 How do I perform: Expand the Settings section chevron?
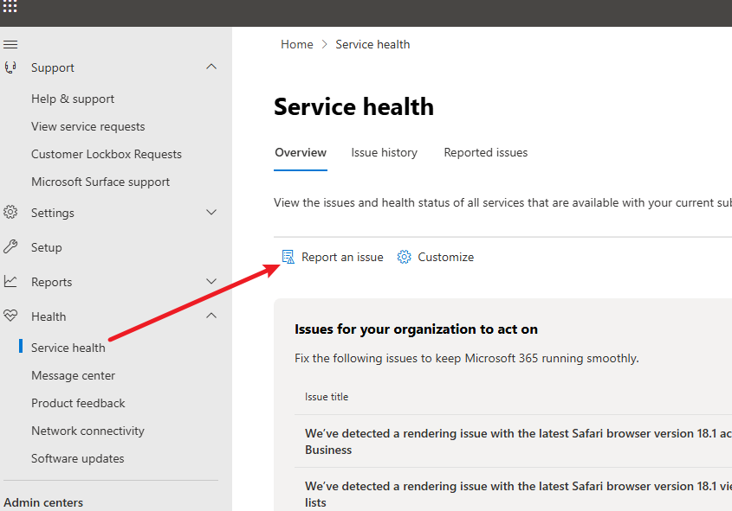pyautogui.click(x=211, y=213)
